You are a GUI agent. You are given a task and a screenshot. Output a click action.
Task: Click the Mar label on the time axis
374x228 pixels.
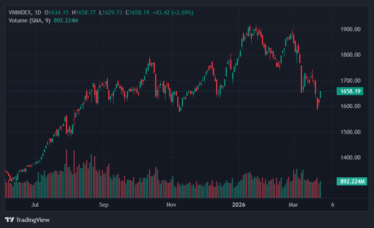pos(293,205)
